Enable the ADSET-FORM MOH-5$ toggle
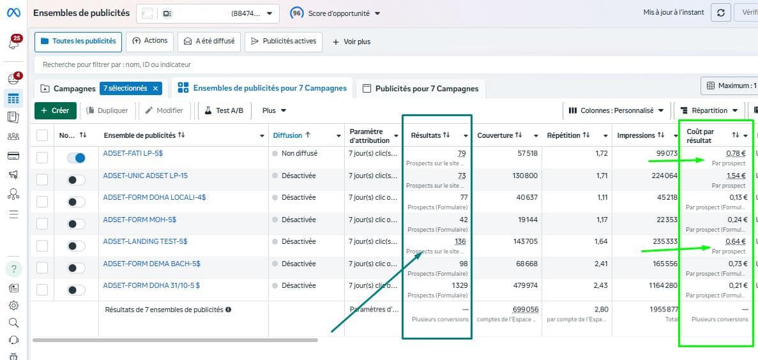The width and height of the screenshot is (758, 360). click(76, 224)
